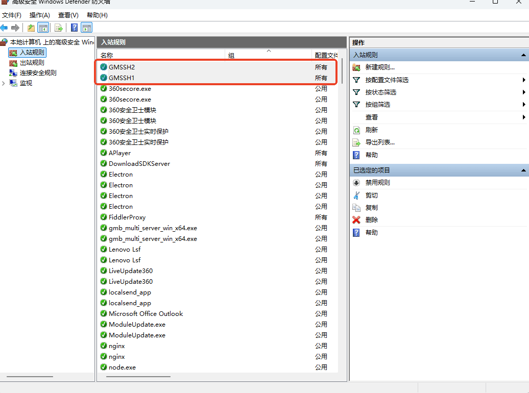Open the 帮助(H) menu in menu bar
Image resolution: width=529 pixels, height=393 pixels.
tap(97, 15)
